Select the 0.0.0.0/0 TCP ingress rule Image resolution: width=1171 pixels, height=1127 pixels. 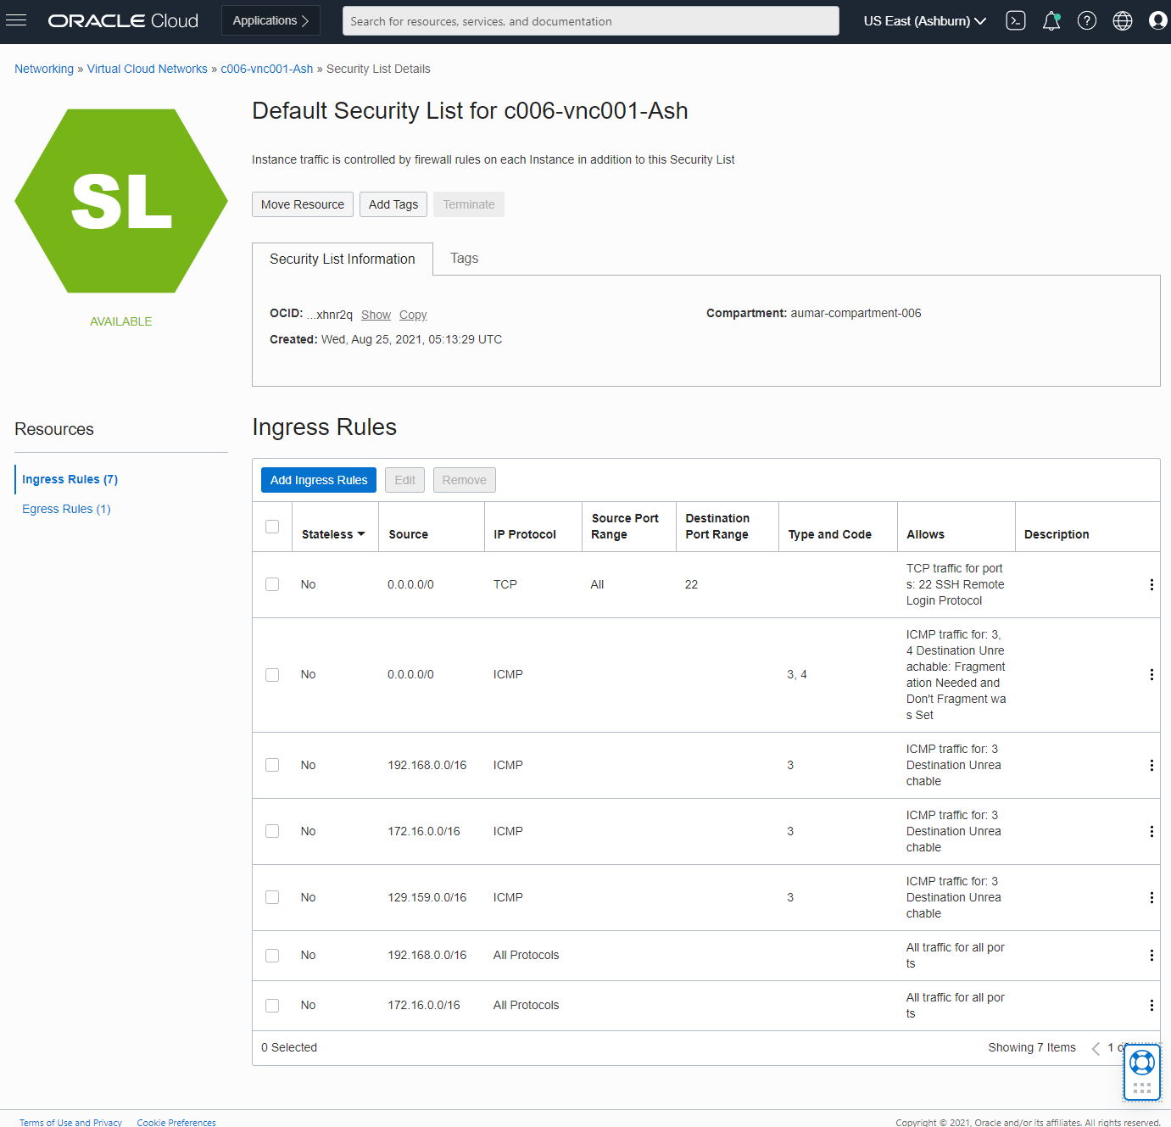click(x=272, y=584)
